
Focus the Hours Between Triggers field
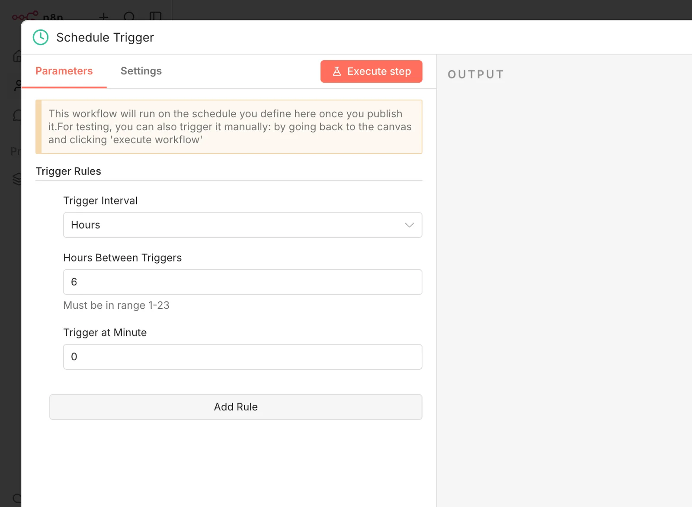coord(243,282)
